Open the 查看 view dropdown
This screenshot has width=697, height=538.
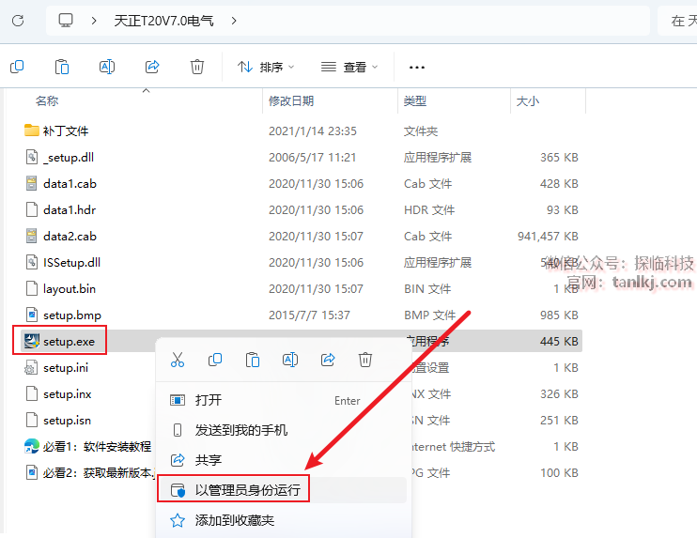coord(349,67)
